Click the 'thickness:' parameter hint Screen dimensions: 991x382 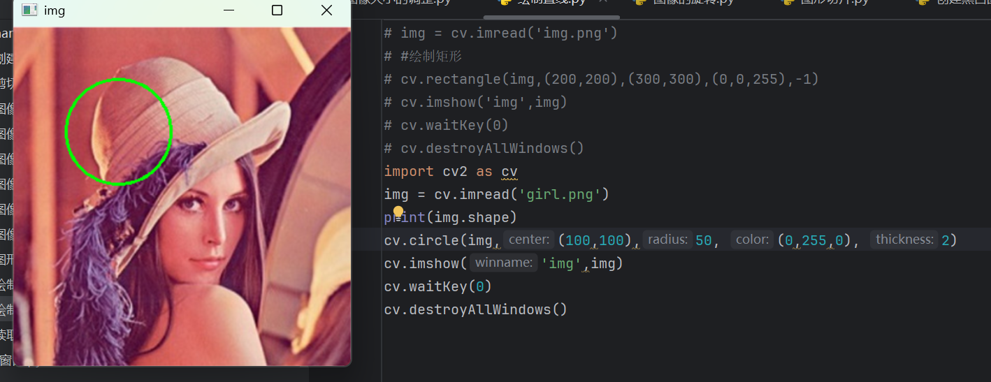point(904,240)
